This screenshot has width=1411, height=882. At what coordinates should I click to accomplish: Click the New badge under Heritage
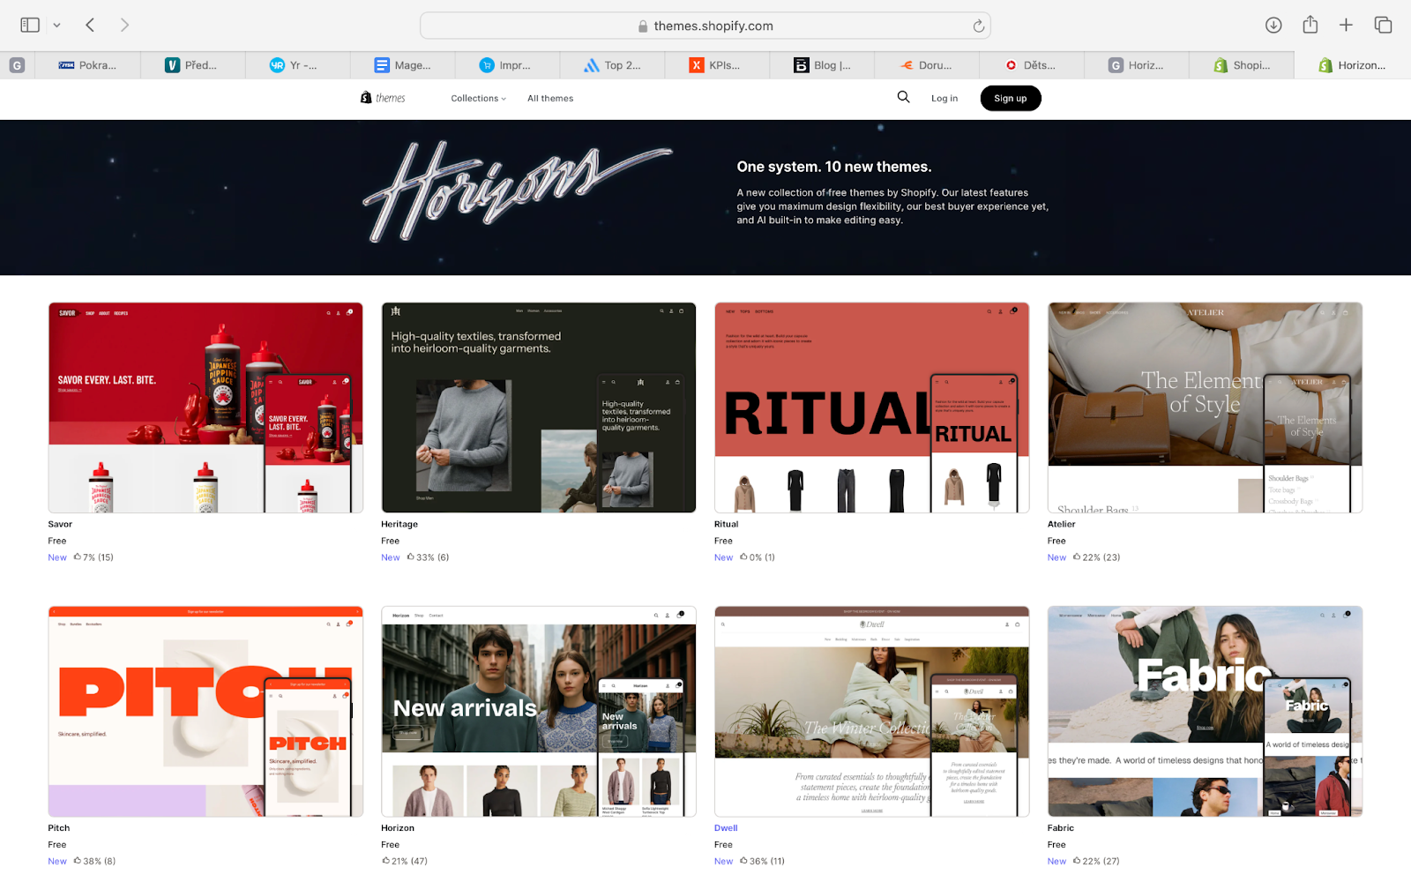tap(391, 557)
